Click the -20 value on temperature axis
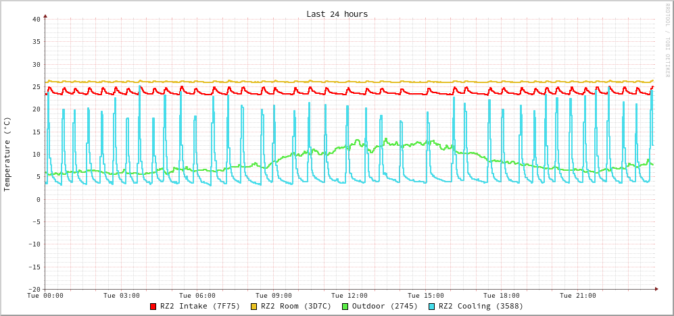The height and width of the screenshot is (316, 674). click(34, 289)
